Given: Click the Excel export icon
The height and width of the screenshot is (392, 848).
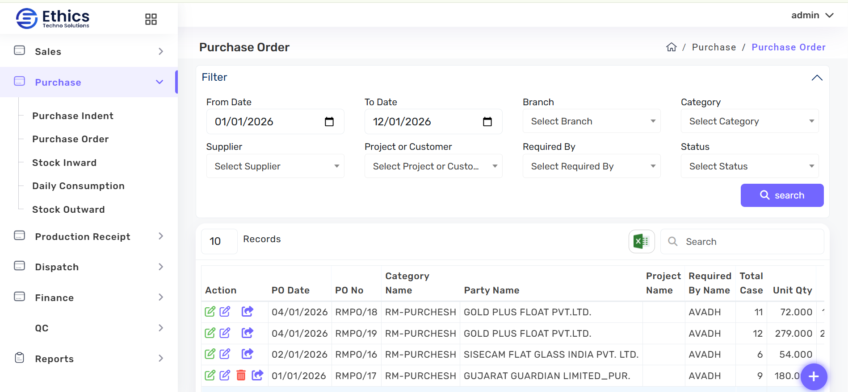Looking at the screenshot, I should [641, 241].
